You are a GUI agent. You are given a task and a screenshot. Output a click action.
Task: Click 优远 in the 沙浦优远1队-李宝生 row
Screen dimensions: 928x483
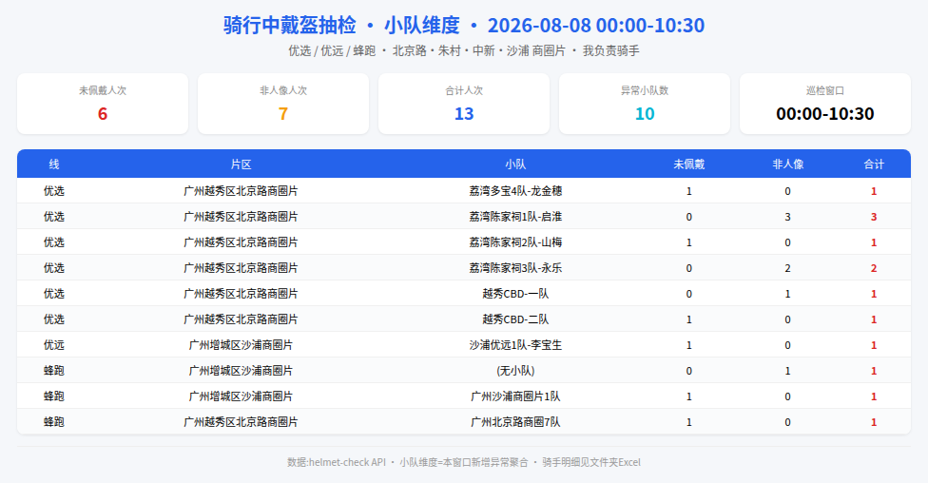[x=54, y=345]
